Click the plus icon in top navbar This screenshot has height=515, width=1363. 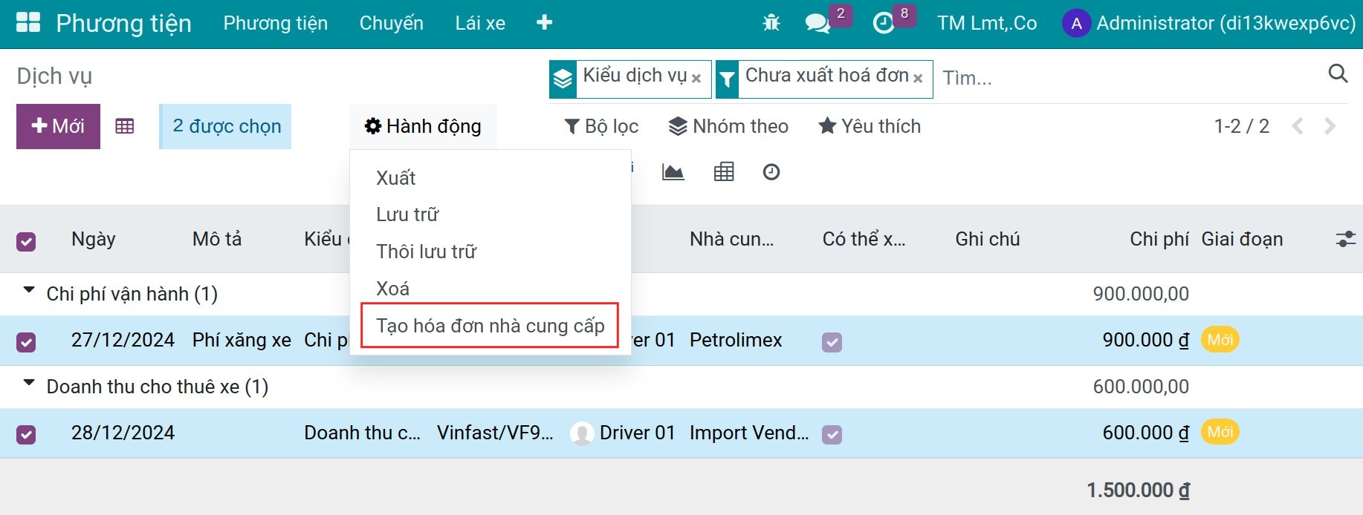(544, 23)
